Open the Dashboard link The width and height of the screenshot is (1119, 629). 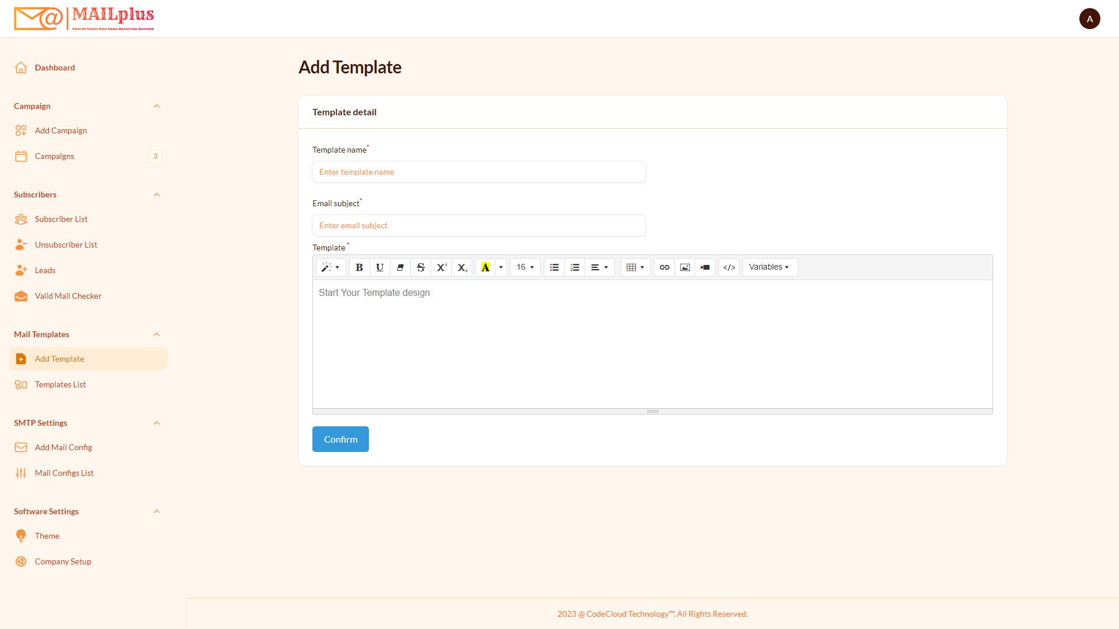[55, 68]
